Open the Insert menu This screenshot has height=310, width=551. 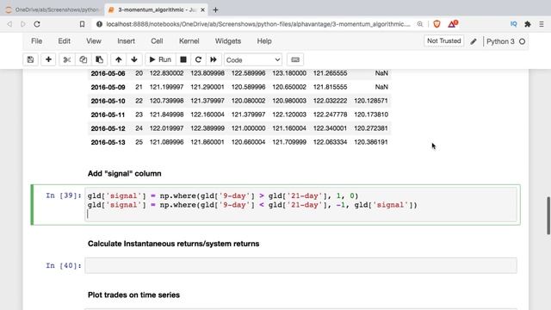point(127,41)
